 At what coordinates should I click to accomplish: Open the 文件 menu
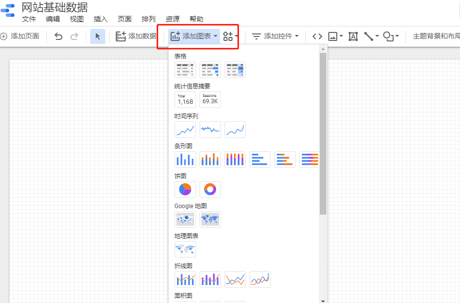click(x=29, y=19)
